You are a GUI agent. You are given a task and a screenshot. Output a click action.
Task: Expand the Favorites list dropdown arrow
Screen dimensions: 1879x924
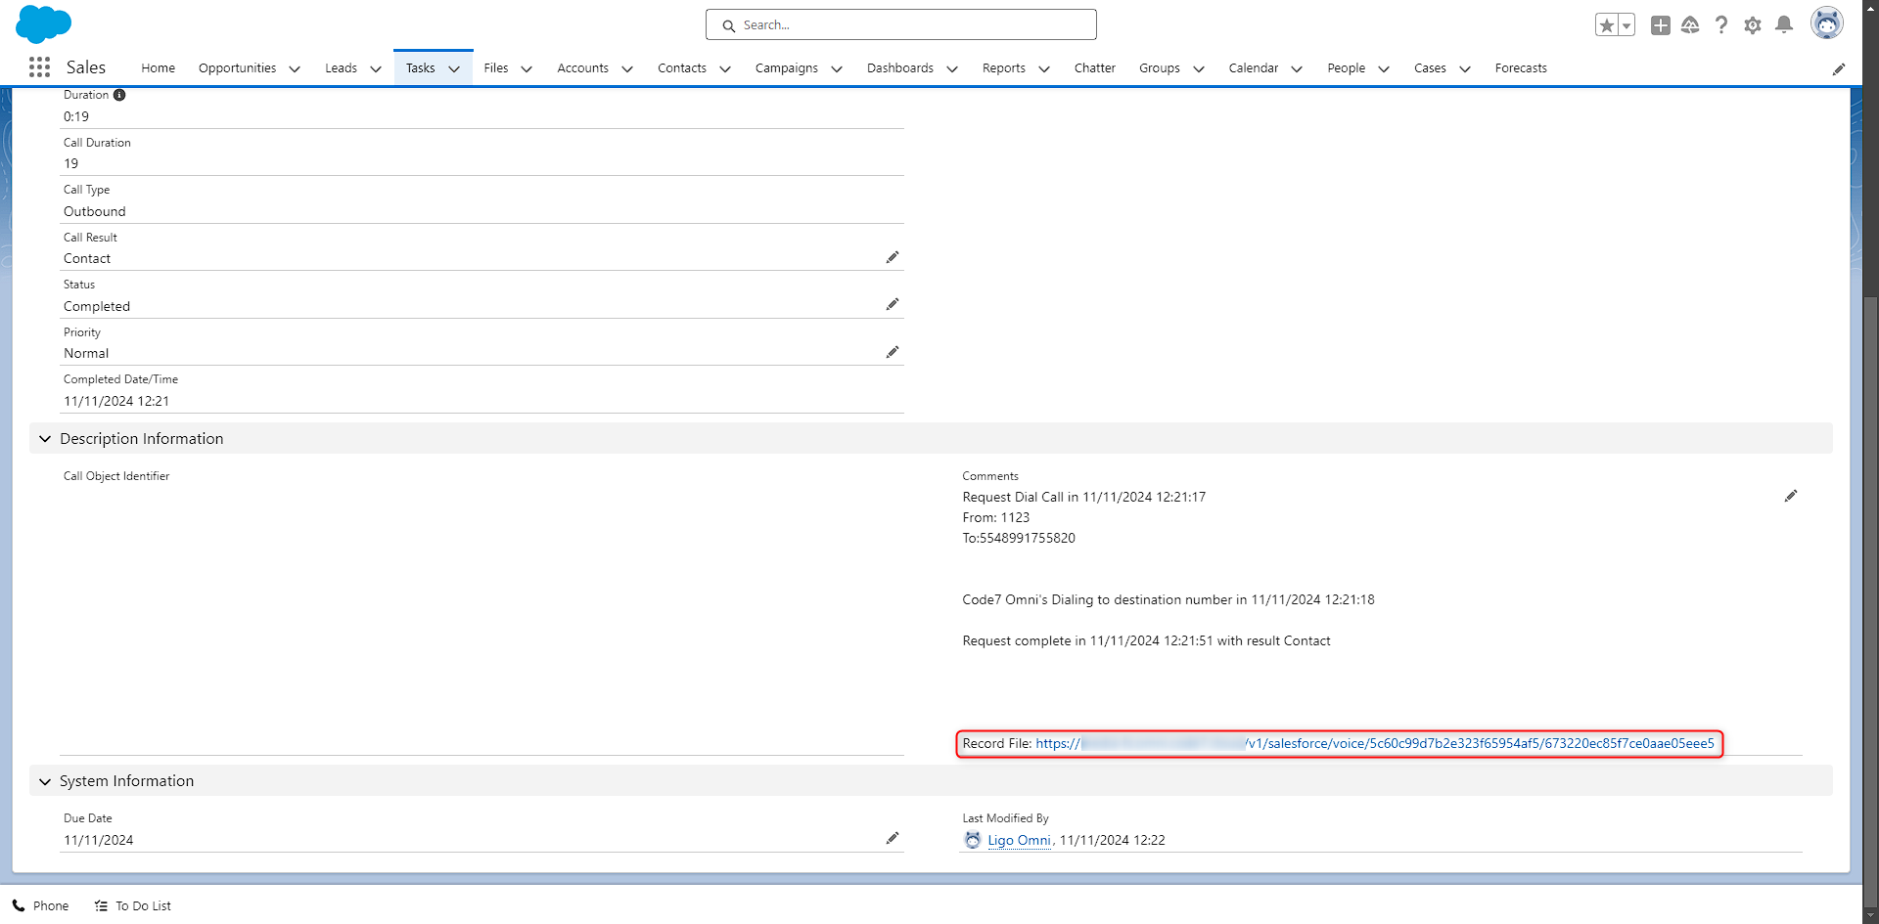(x=1627, y=25)
